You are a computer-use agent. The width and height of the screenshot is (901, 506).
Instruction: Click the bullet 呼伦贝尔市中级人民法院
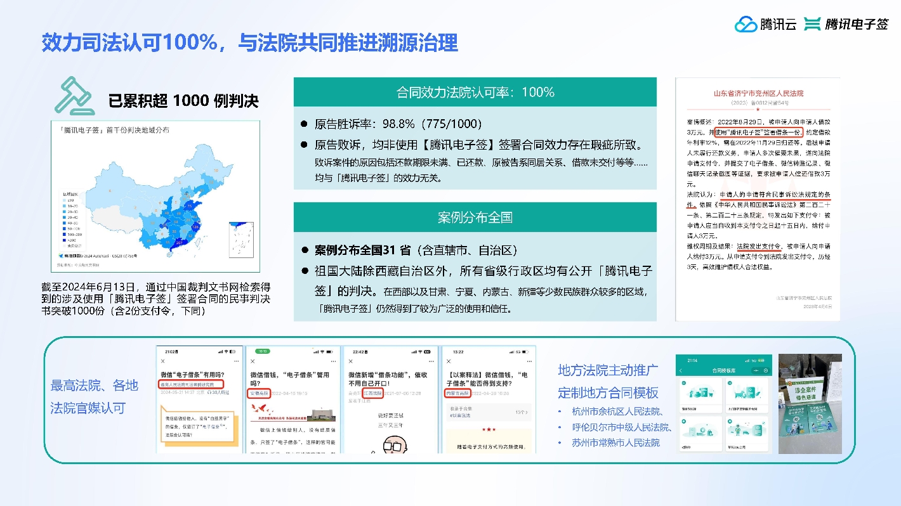coord(622,427)
